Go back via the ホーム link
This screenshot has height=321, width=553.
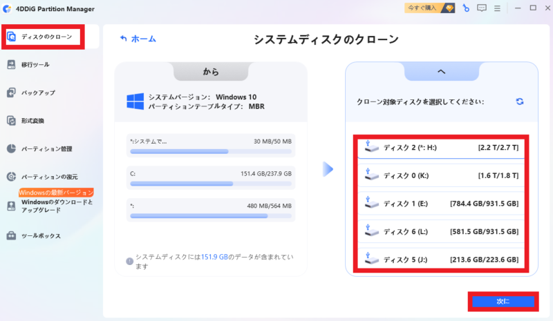click(x=138, y=39)
